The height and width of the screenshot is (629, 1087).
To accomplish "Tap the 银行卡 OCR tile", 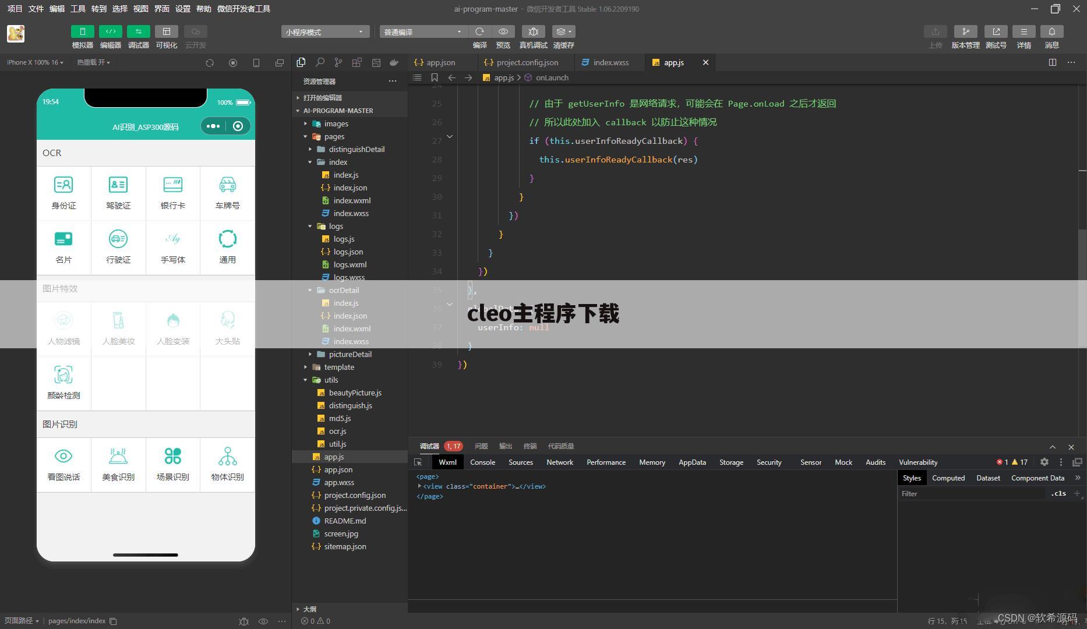I will click(173, 193).
